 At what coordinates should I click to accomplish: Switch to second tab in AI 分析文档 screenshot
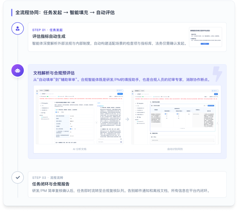click(47, 90)
